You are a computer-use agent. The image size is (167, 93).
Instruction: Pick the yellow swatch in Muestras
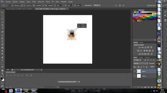click(135, 12)
